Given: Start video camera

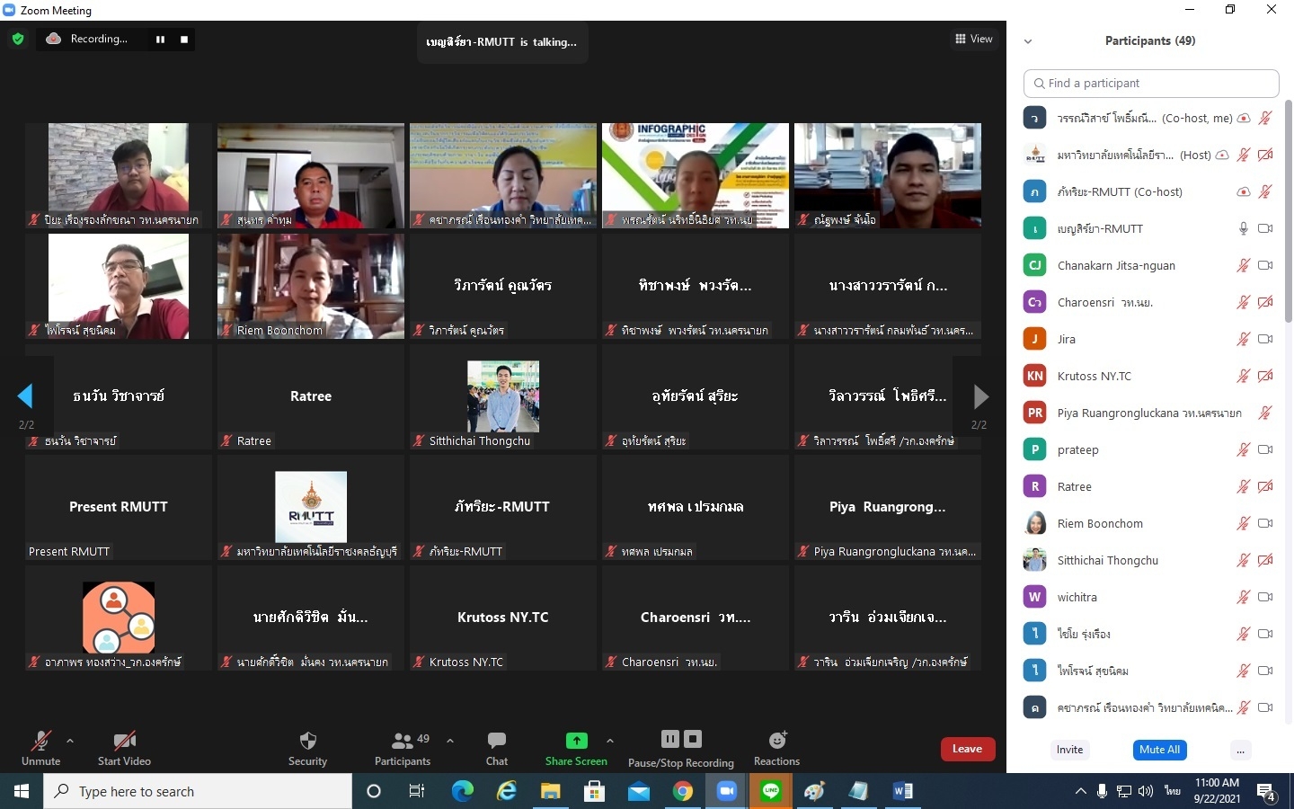Looking at the screenshot, I should (x=124, y=748).
